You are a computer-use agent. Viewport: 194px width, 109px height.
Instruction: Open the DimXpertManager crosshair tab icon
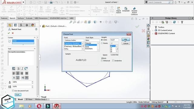[27, 25]
